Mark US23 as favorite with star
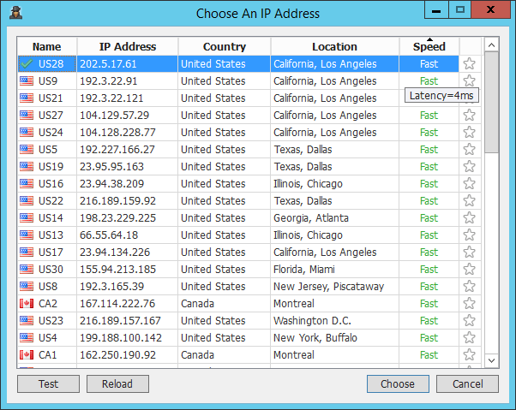Viewport: 516px width, 410px height. [469, 320]
